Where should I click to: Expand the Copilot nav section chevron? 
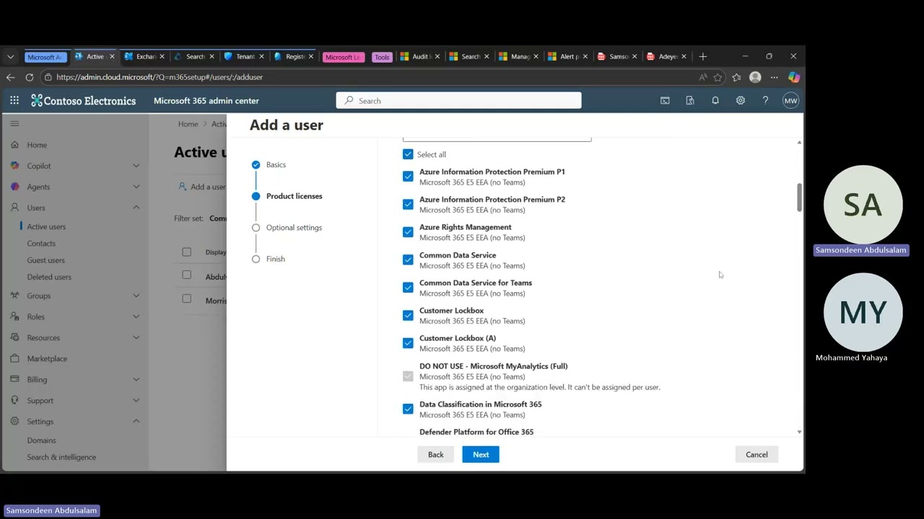136,166
